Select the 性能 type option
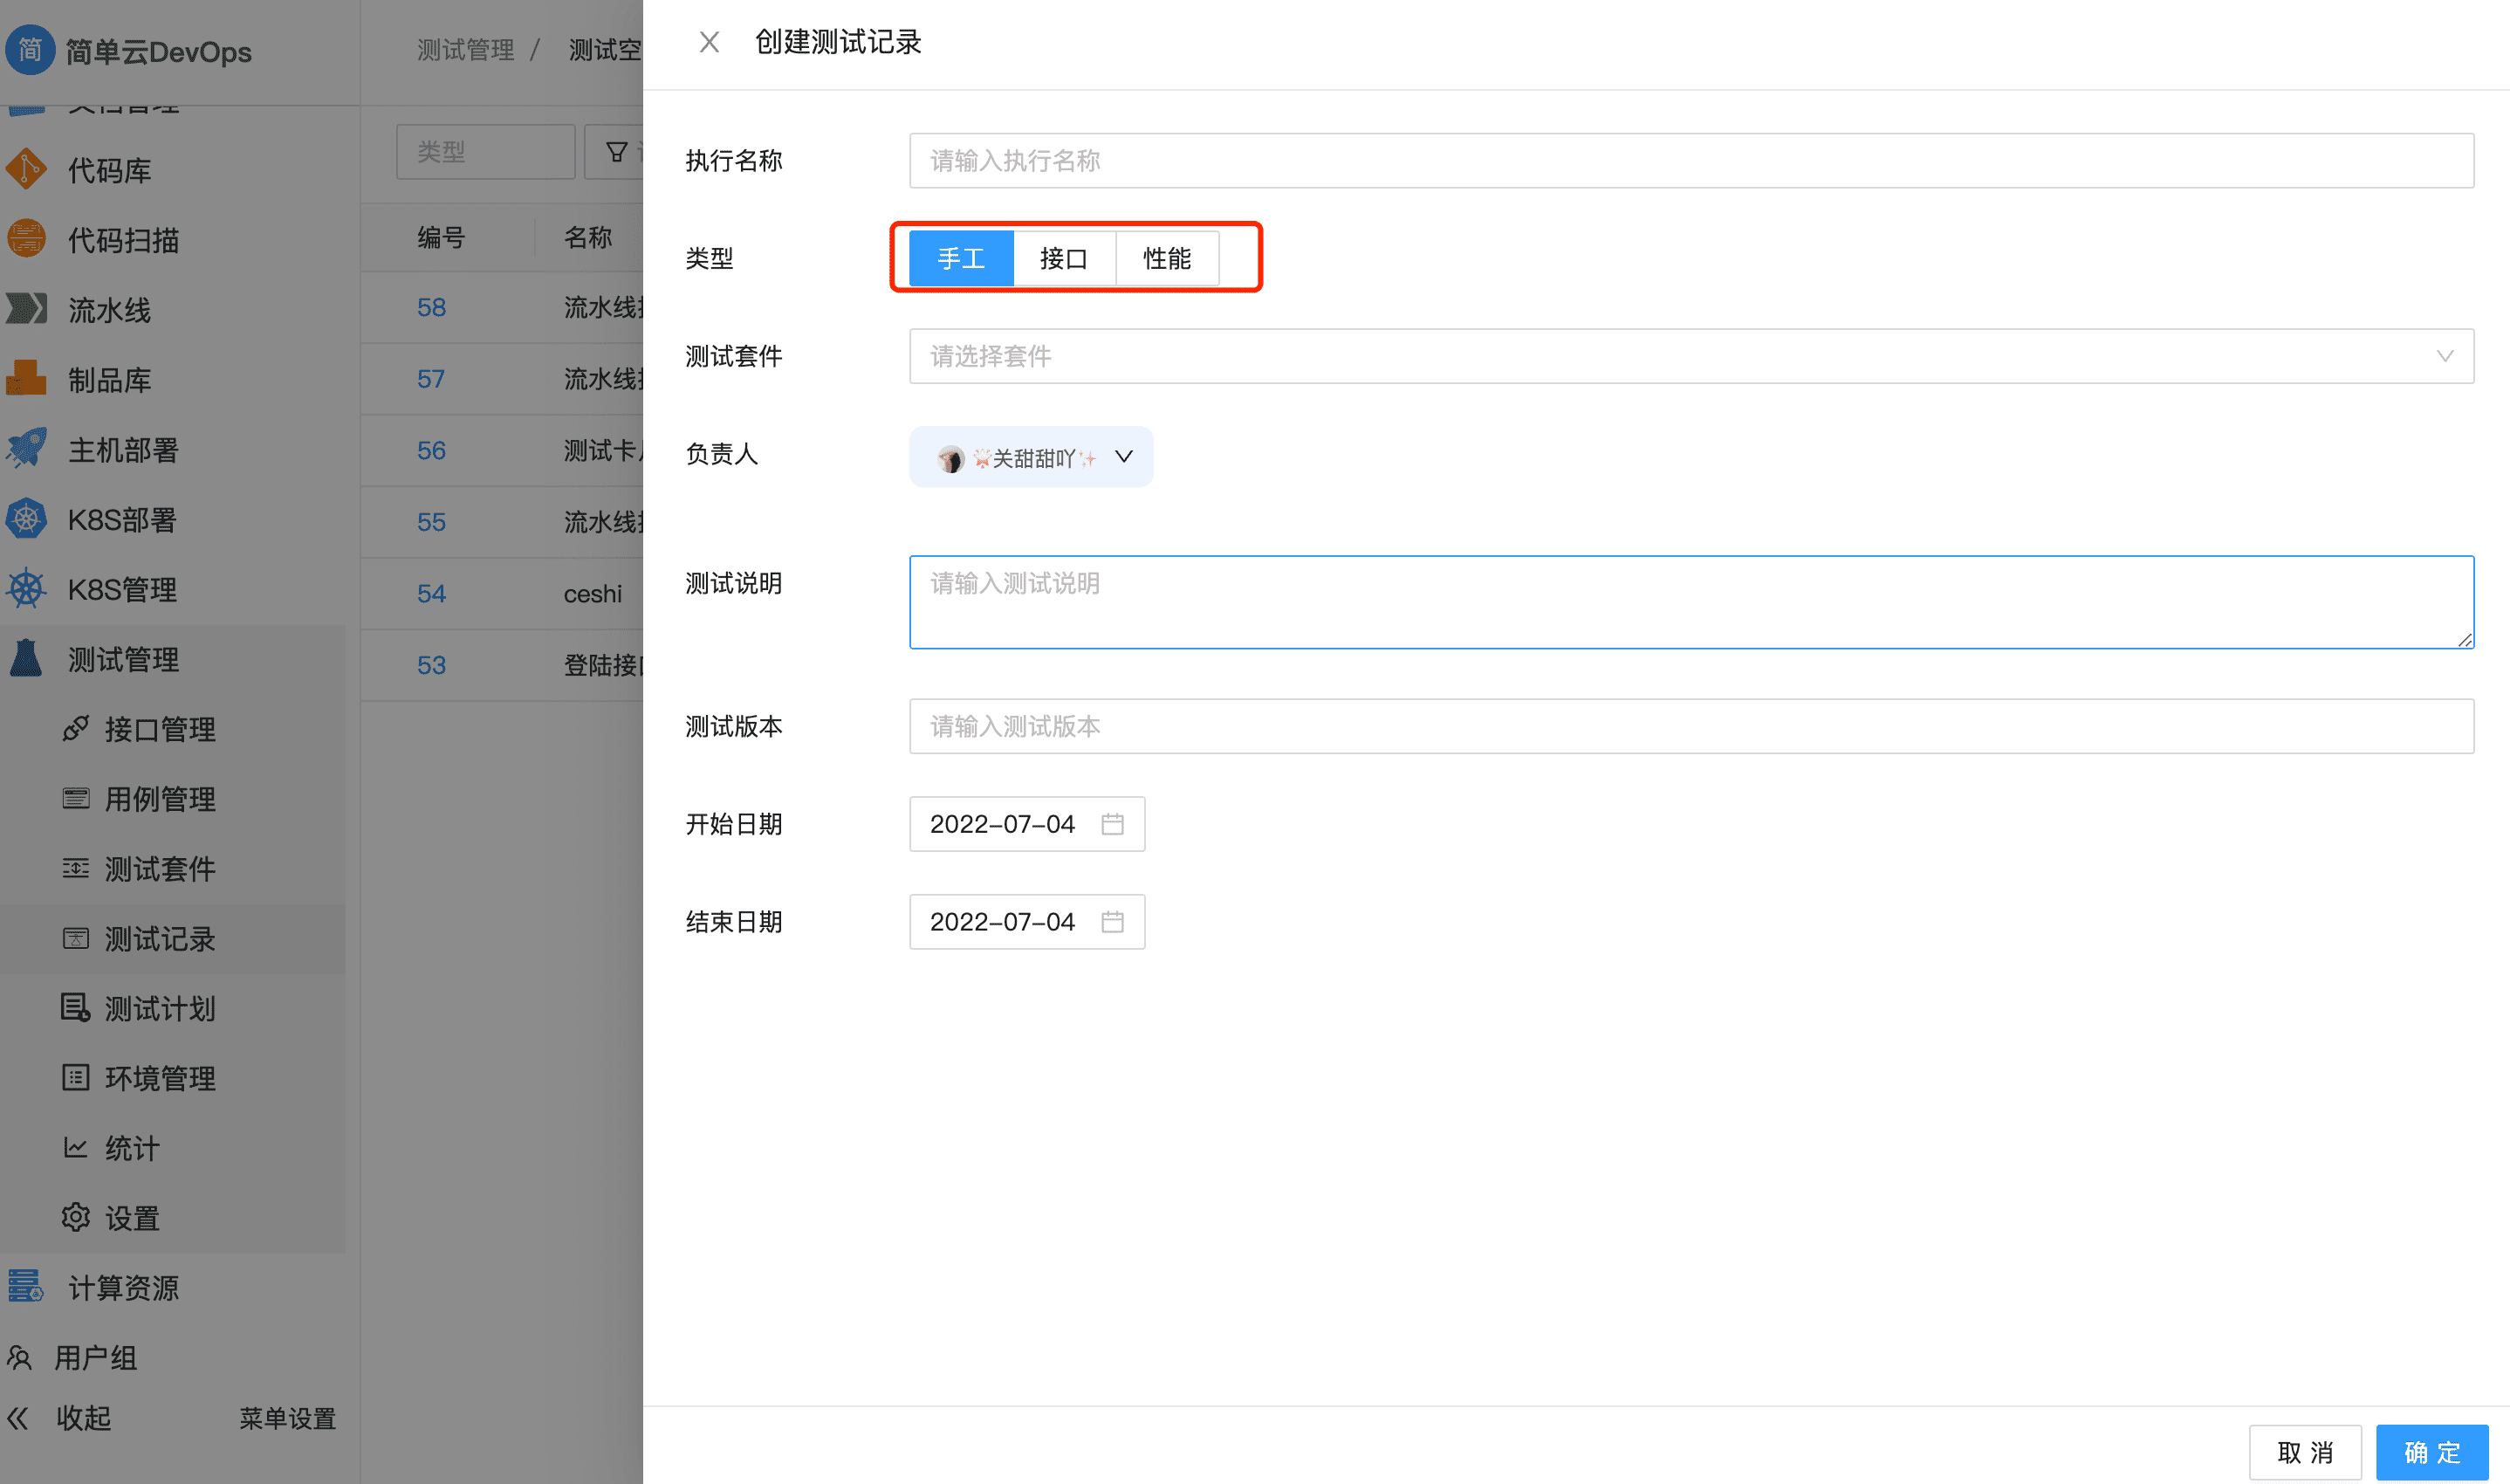The height and width of the screenshot is (1484, 2510). 1167,259
